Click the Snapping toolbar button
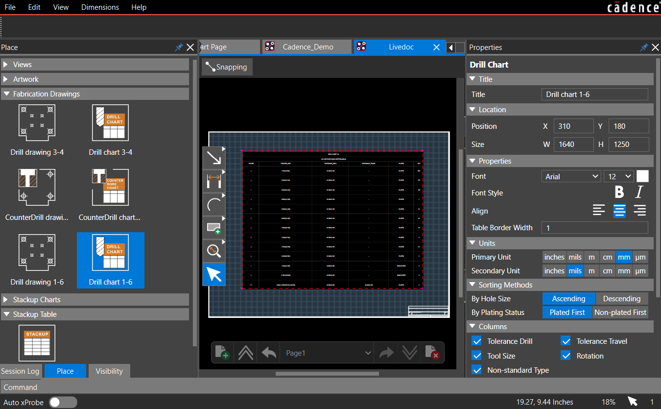This screenshot has height=409, width=661. click(227, 67)
